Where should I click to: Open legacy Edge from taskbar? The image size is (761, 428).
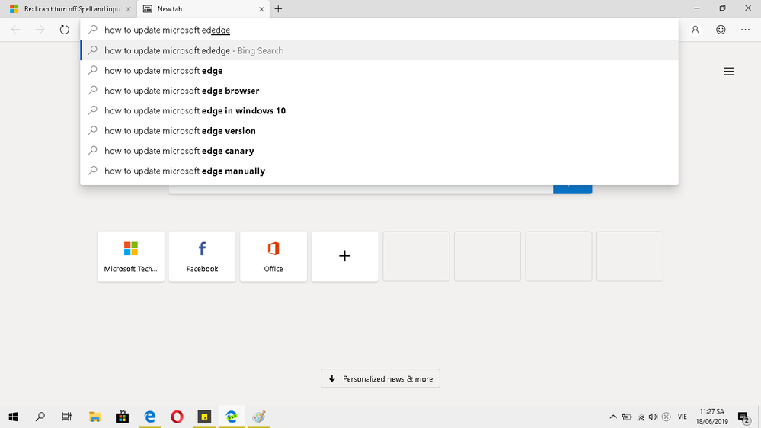tap(149, 417)
